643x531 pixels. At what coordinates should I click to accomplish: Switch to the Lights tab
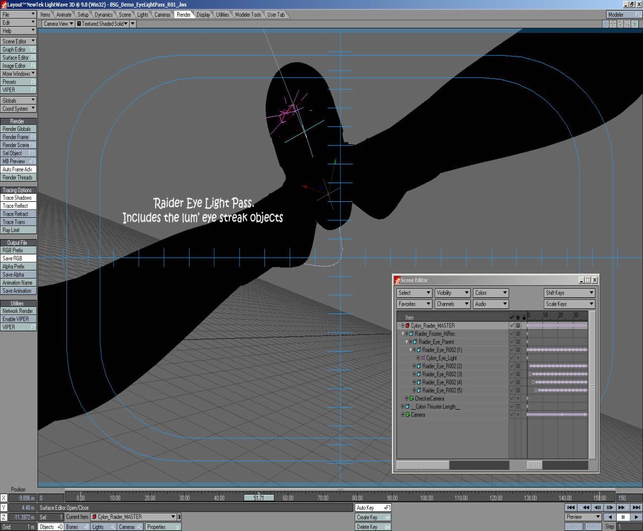[143, 15]
